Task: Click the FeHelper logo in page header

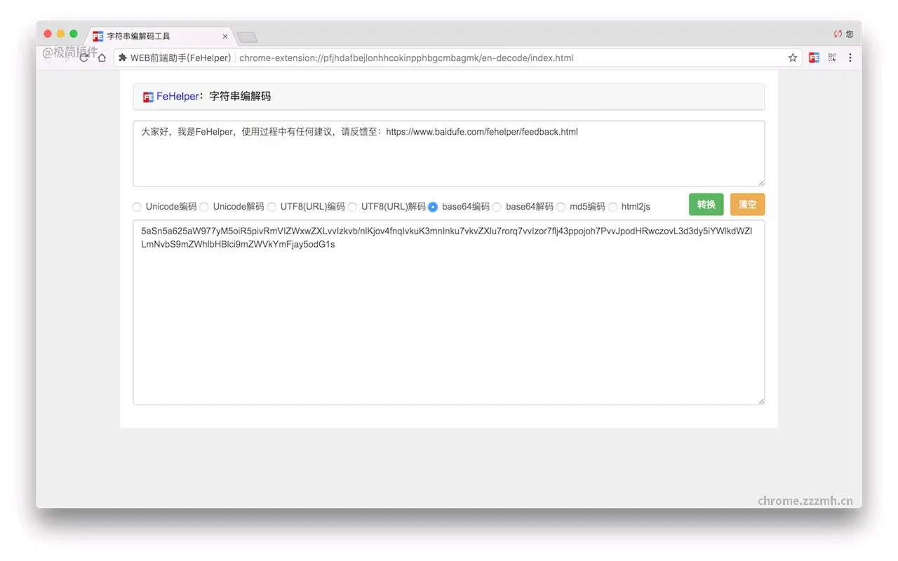Action: coord(148,97)
